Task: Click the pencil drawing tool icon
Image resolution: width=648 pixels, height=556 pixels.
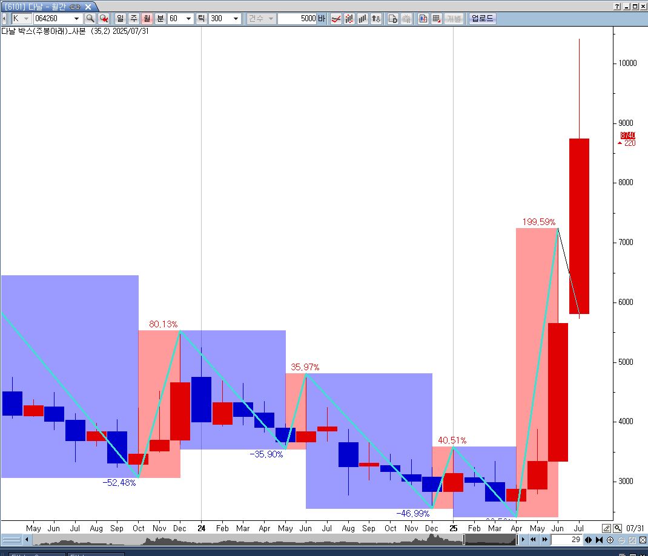Action: pyautogui.click(x=607, y=528)
